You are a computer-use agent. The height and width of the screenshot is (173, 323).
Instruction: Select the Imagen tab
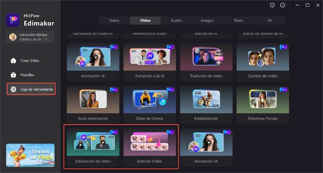coord(207,21)
